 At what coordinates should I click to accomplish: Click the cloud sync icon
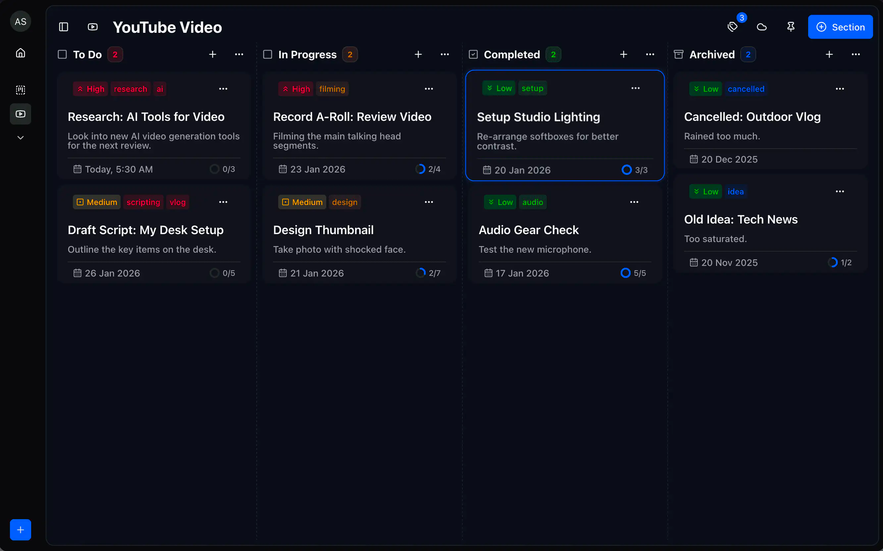(x=762, y=27)
